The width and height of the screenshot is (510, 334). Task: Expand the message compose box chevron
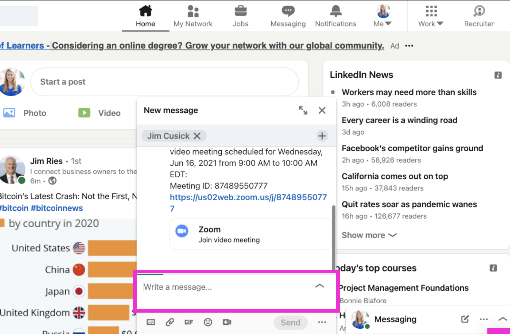point(320,286)
